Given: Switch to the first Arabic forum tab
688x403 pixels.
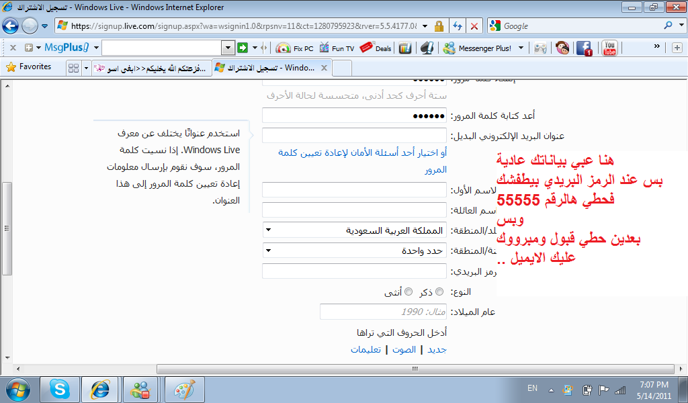Looking at the screenshot, I should [x=151, y=68].
